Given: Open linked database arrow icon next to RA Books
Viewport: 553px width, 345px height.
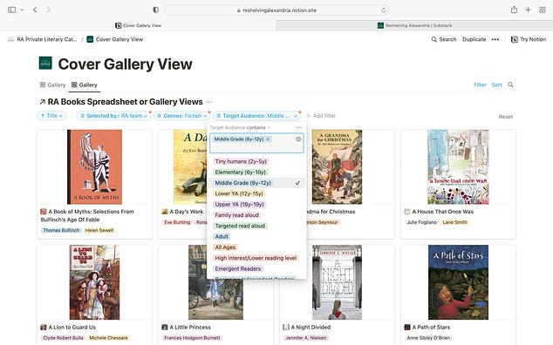Looking at the screenshot, I should pos(43,102).
